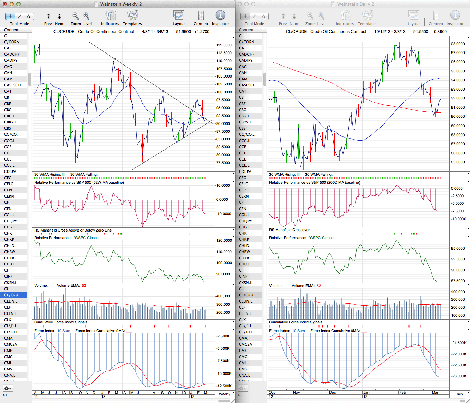Open the Weekly period selector at chart bottom
This screenshot has height=403, width=470.
225,394
